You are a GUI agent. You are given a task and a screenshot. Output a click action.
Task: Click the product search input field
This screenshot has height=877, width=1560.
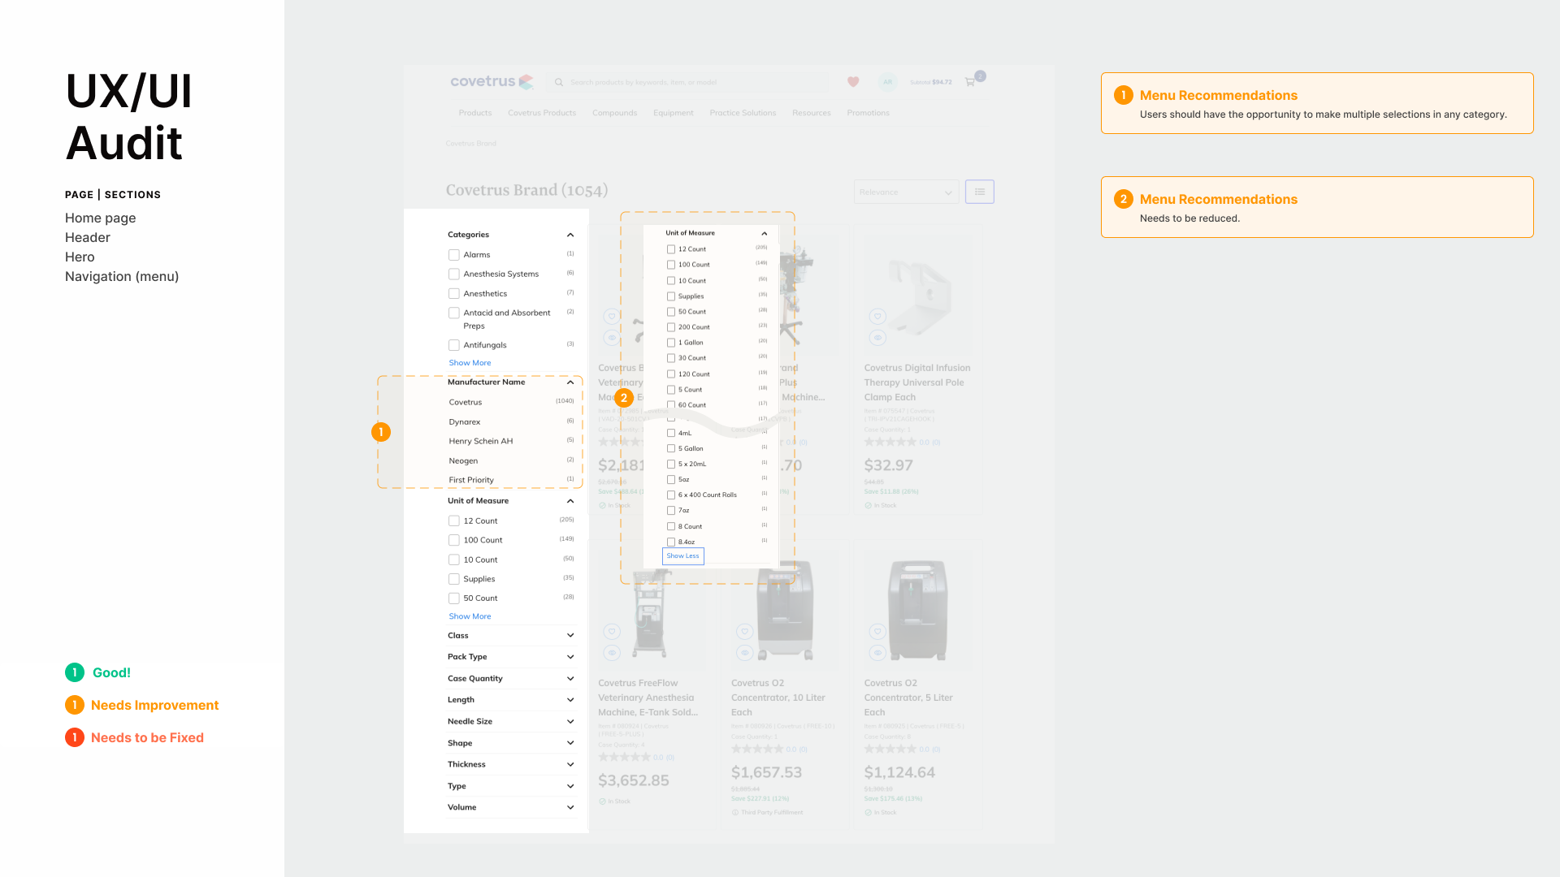click(x=689, y=82)
